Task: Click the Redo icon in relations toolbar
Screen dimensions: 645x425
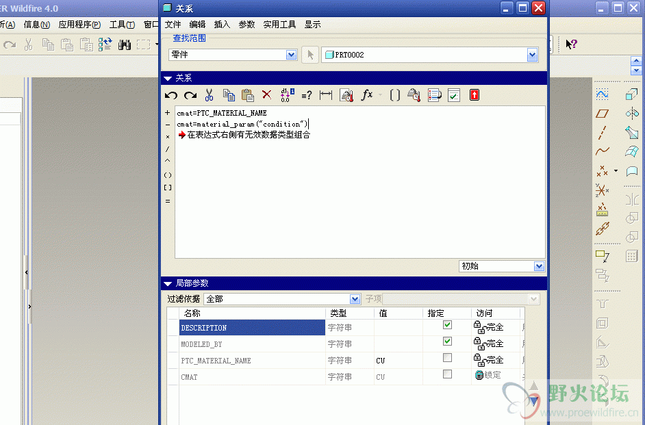Action: tap(190, 95)
